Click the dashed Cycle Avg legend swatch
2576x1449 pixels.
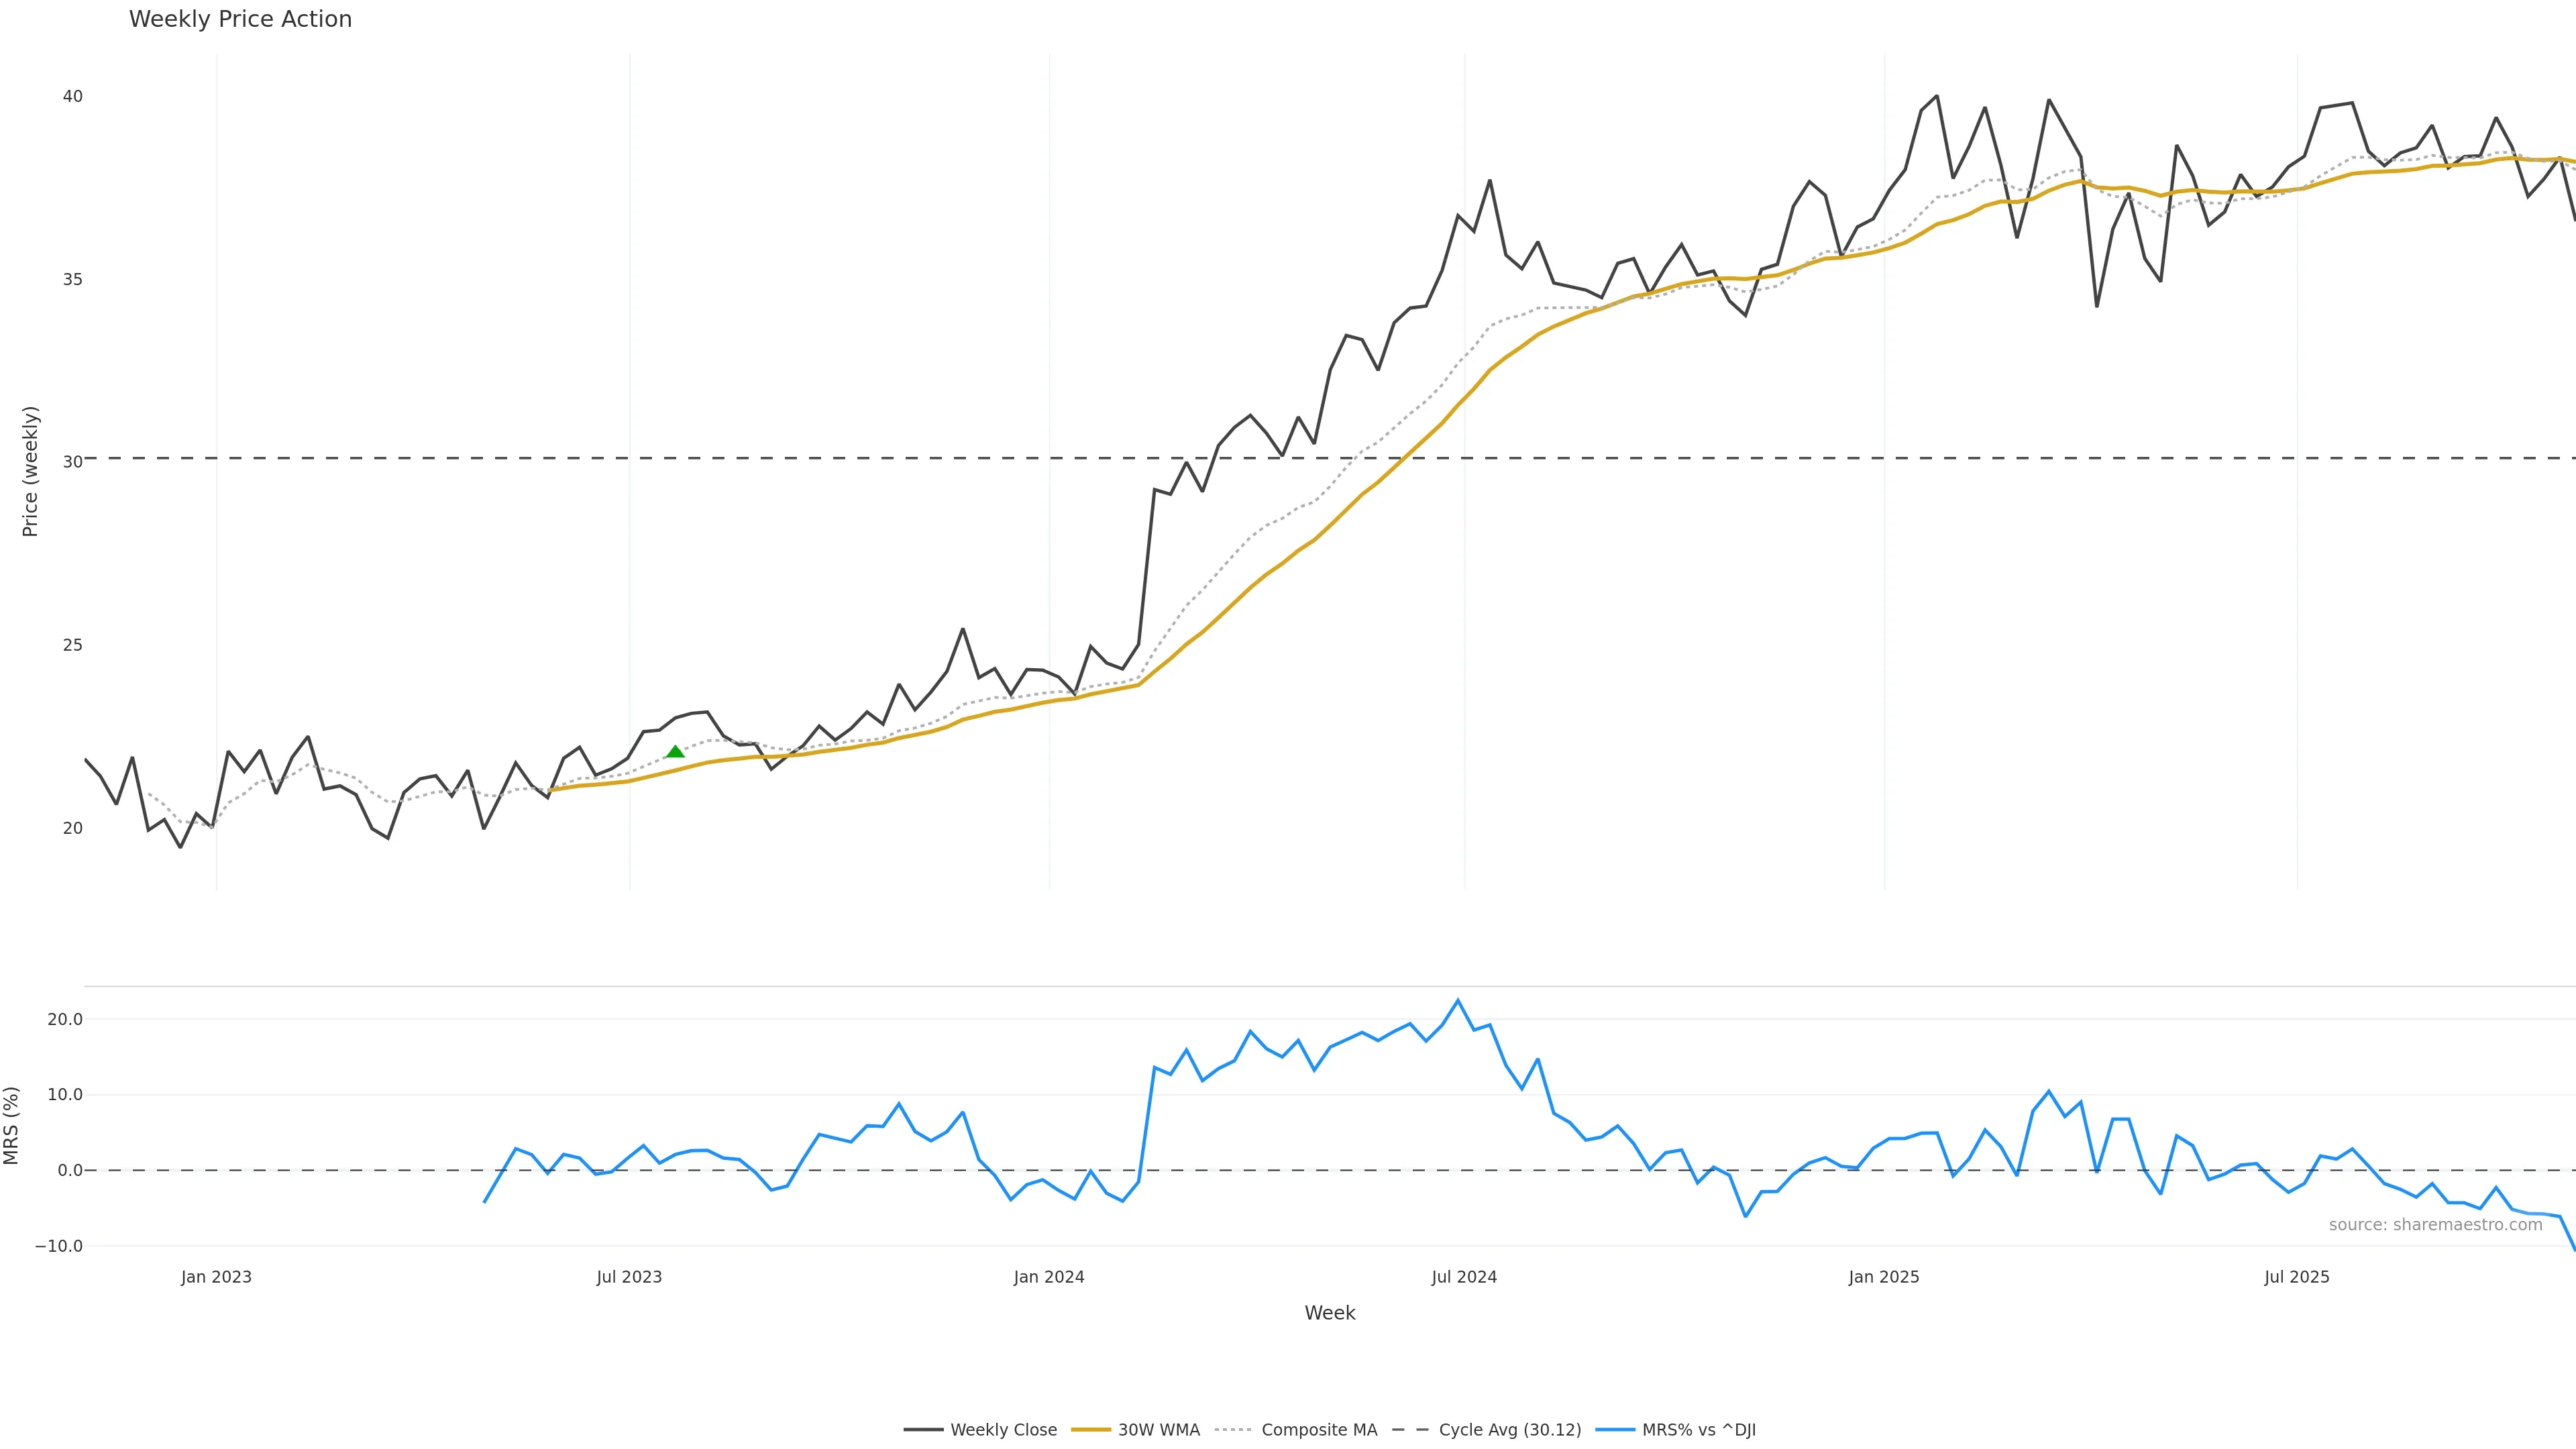[x=1410, y=1430]
